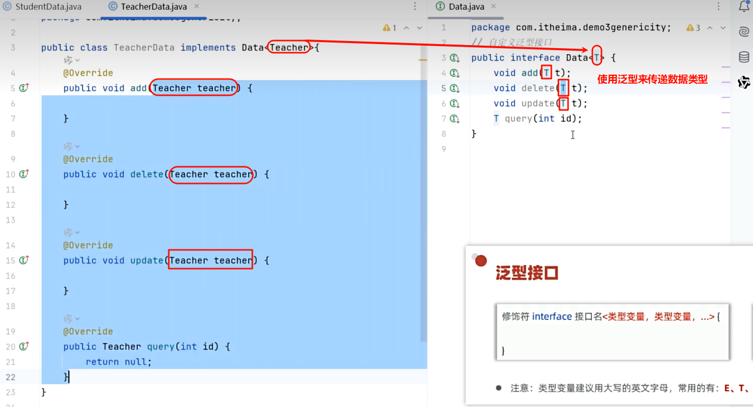This screenshot has height=407, width=753.
Task: Open the tab options menu beside TeacherData.java
Action: tap(415, 7)
